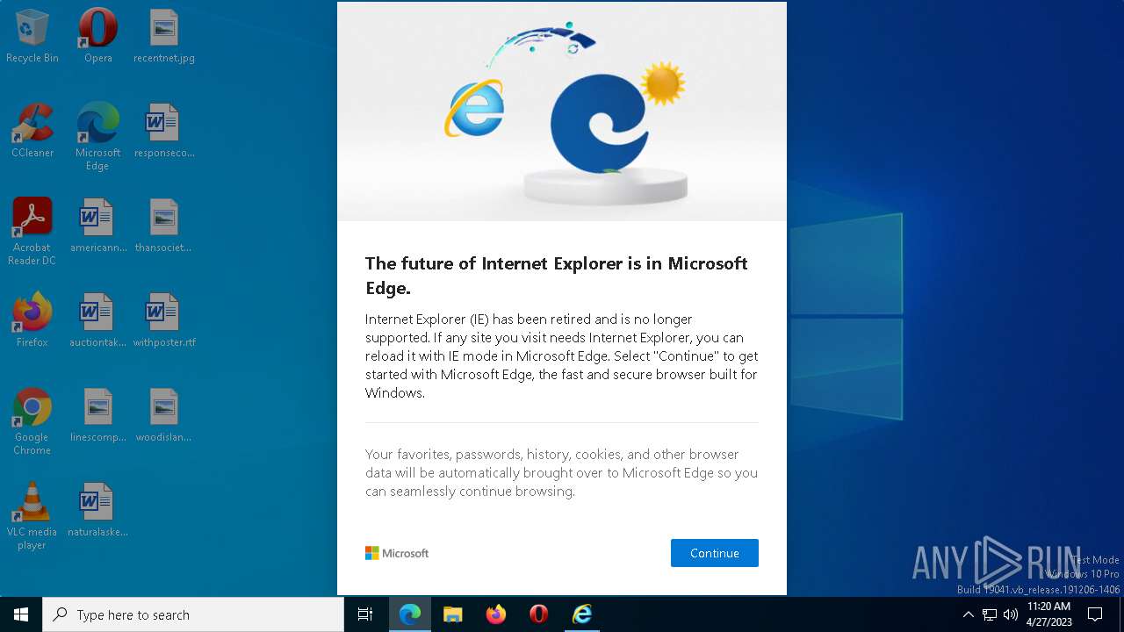The image size is (1124, 632).
Task: Click the Microsoft logo in the dialog
Action: coord(397,553)
